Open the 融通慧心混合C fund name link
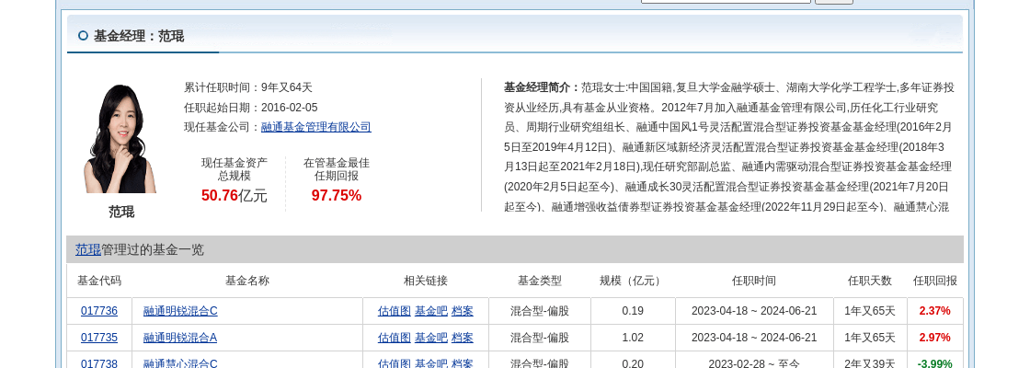The image size is (1030, 368). point(180,363)
